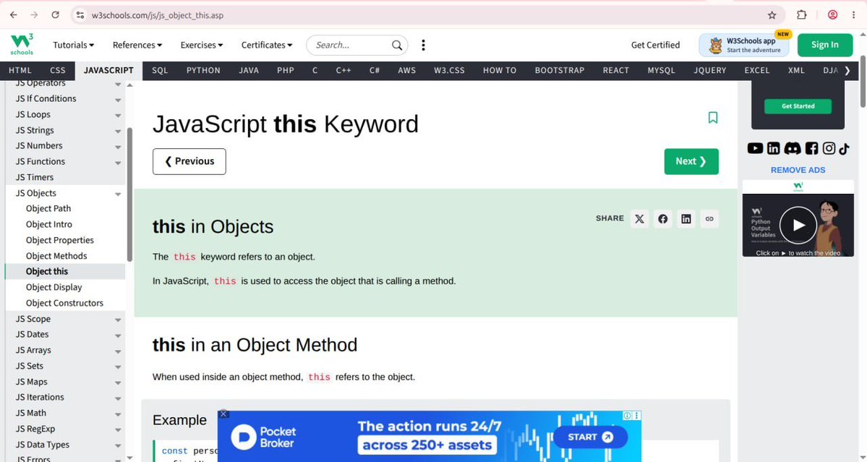Share on X (Twitter)

[x=640, y=219]
